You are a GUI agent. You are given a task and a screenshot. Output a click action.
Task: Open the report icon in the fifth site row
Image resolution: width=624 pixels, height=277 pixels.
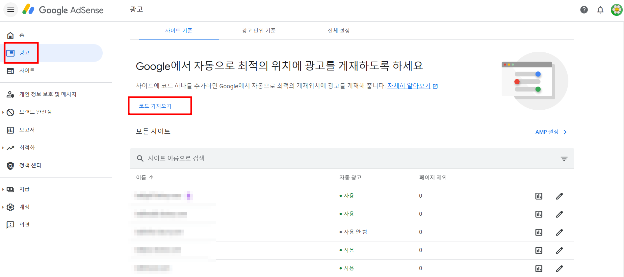(539, 269)
